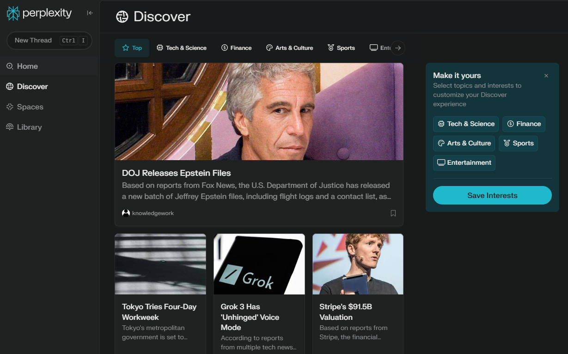Open the Tokyo Tries Four-Day Workweek thumbnail
568x354 pixels.
click(160, 264)
